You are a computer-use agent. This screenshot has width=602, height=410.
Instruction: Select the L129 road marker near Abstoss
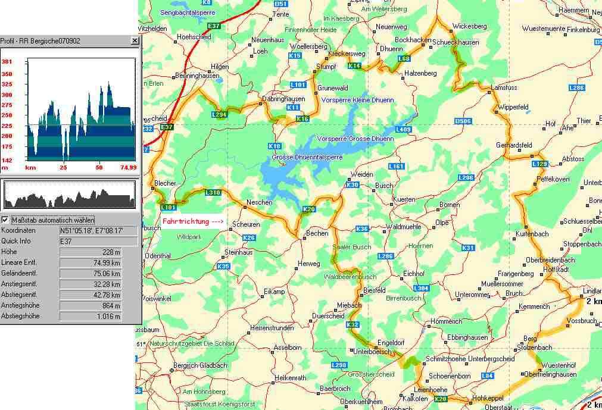538,164
